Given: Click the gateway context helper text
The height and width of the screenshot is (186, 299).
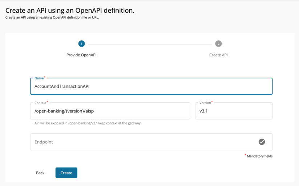Looking at the screenshot, I should [87, 123].
